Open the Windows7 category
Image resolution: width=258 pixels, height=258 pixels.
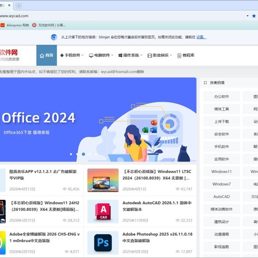(x=221, y=184)
